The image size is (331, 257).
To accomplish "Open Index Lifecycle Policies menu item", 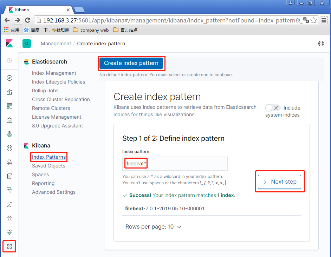I will click(x=58, y=82).
